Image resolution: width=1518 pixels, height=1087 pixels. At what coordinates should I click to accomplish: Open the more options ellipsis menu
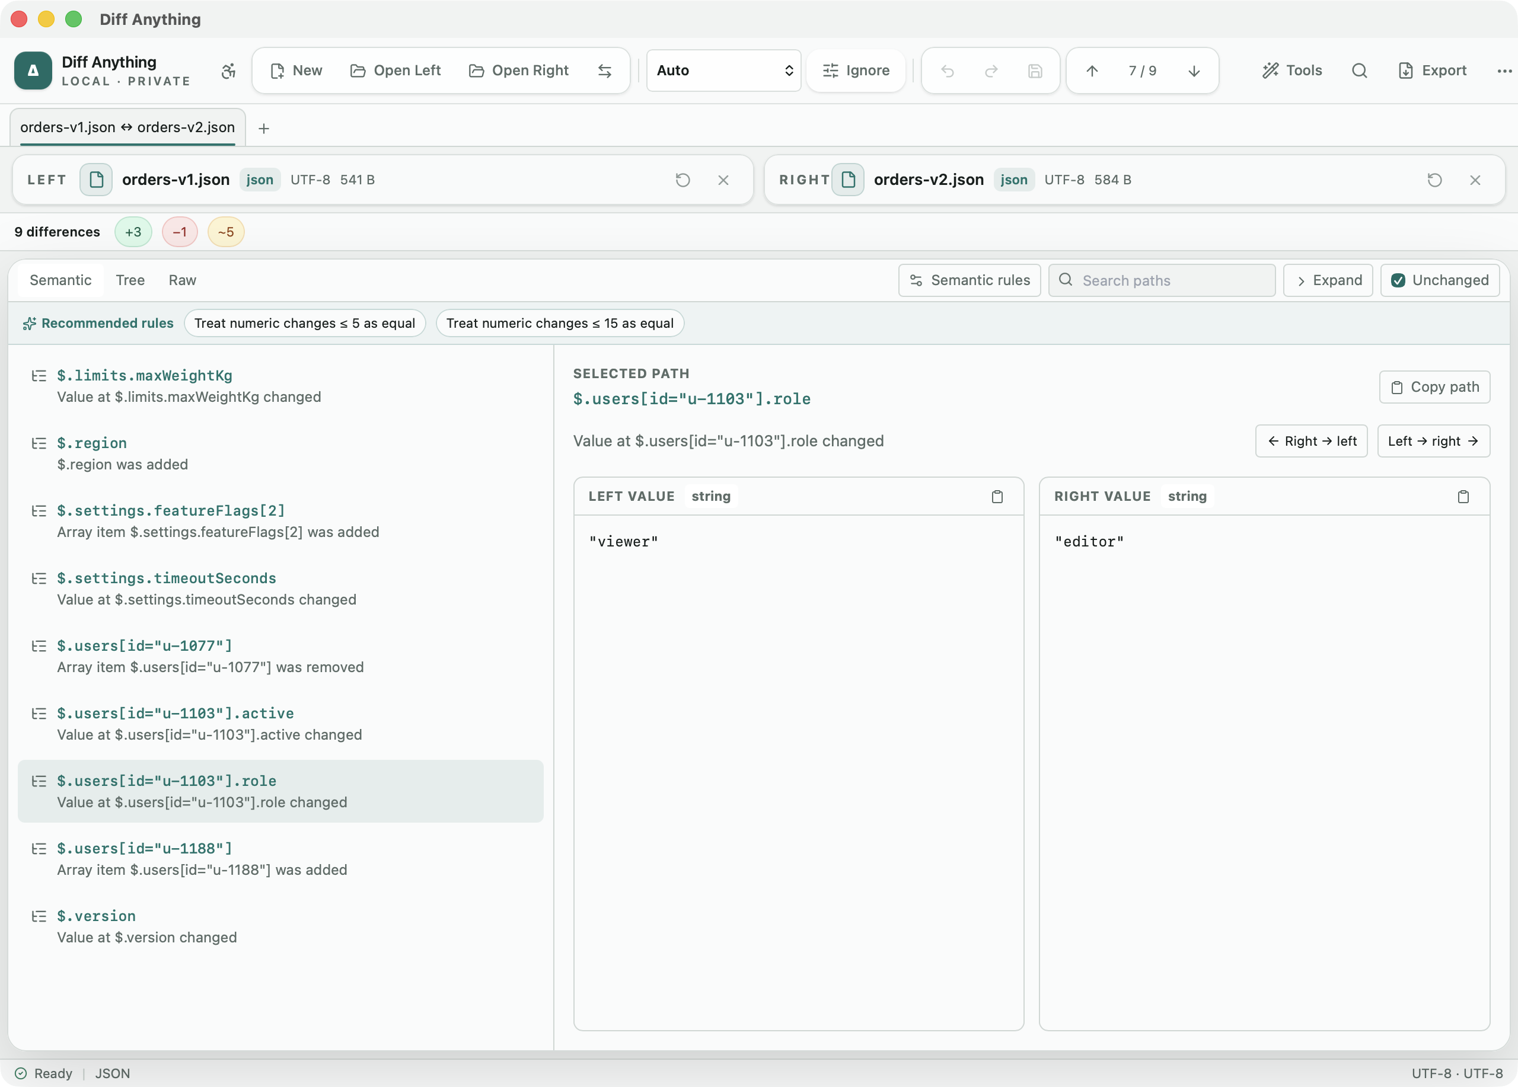point(1504,71)
